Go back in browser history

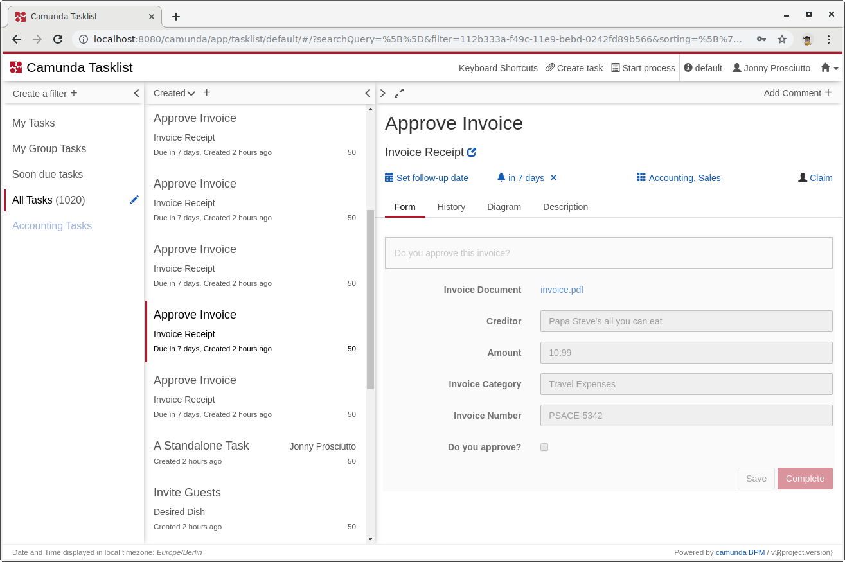pyautogui.click(x=17, y=39)
